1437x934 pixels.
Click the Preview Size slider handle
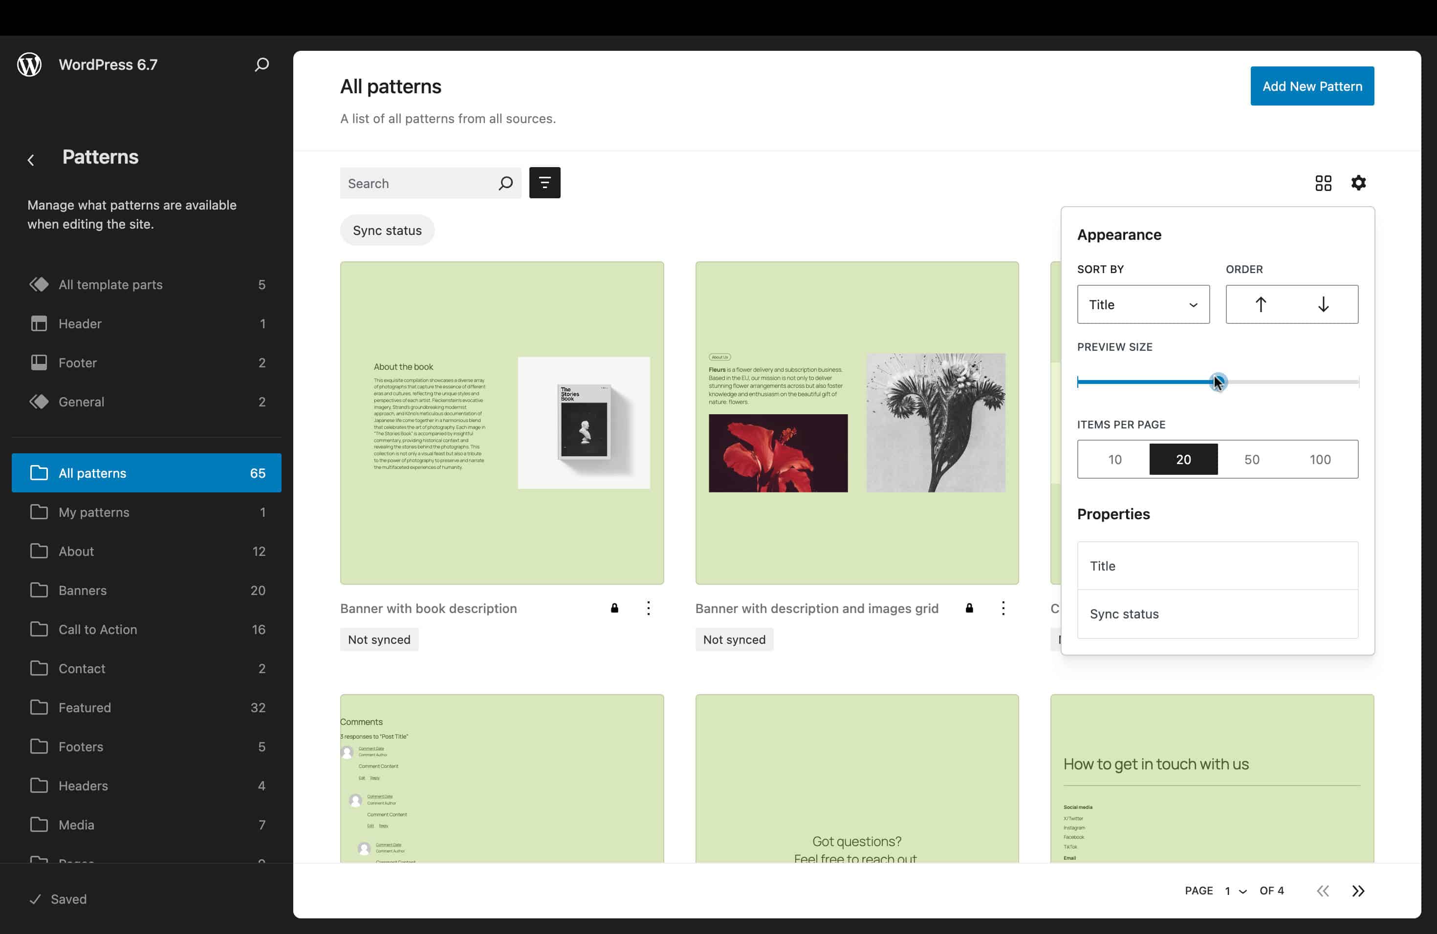[x=1218, y=382]
